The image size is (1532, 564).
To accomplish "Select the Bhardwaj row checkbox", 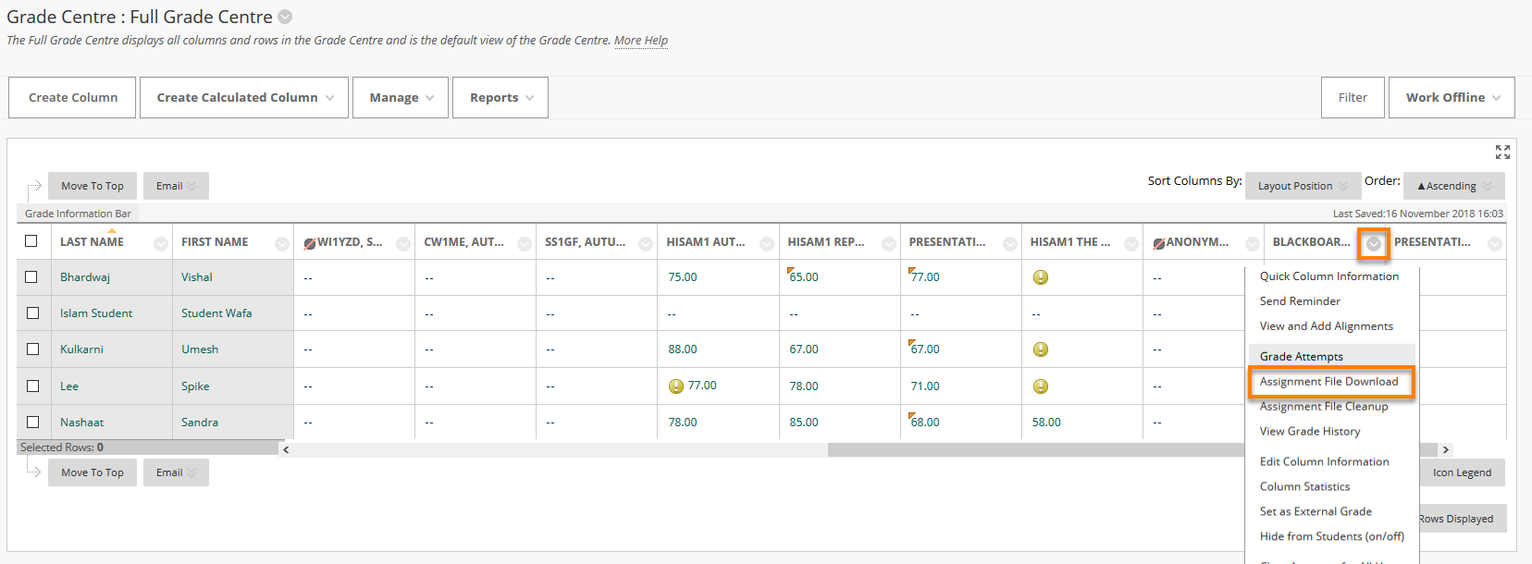I will [x=31, y=276].
